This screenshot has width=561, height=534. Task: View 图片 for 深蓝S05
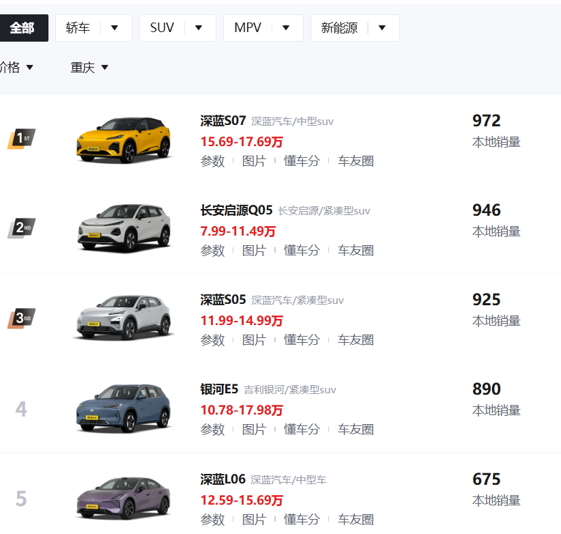[254, 340]
